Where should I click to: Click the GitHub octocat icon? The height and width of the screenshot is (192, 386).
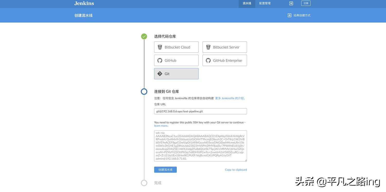click(160, 60)
